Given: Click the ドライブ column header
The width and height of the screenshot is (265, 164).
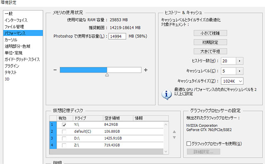Looking at the screenshot, I should pyautogui.click(x=88, y=118).
